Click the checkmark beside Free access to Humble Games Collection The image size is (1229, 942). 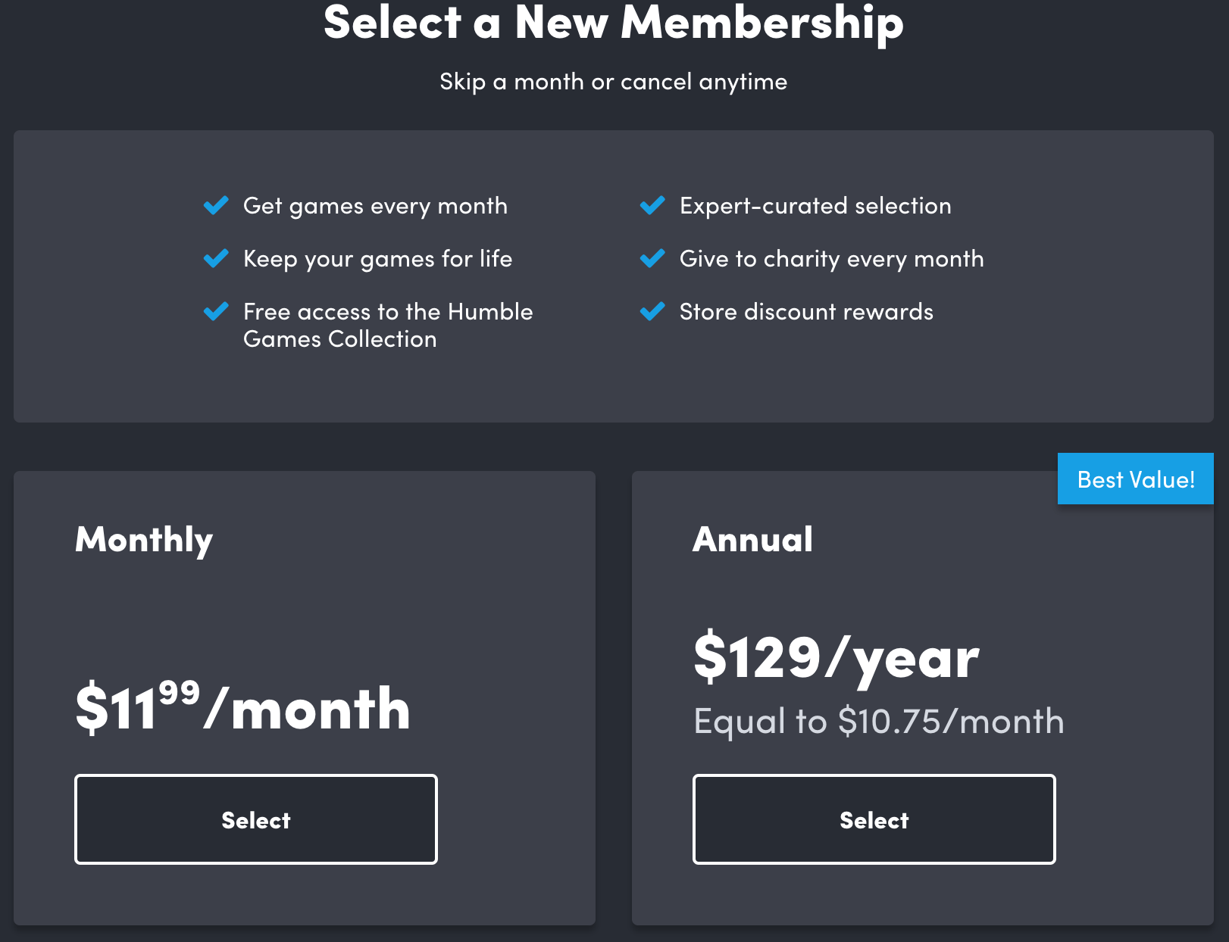216,311
